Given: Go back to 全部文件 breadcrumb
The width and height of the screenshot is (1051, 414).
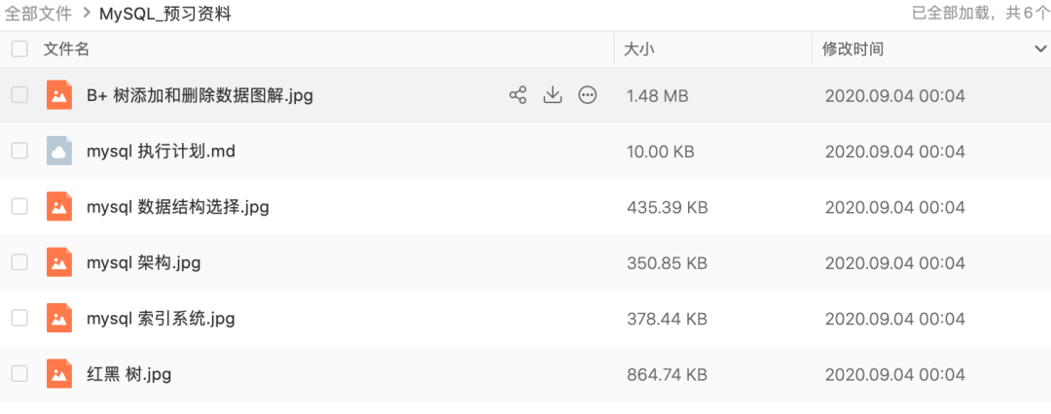Looking at the screenshot, I should pyautogui.click(x=38, y=14).
